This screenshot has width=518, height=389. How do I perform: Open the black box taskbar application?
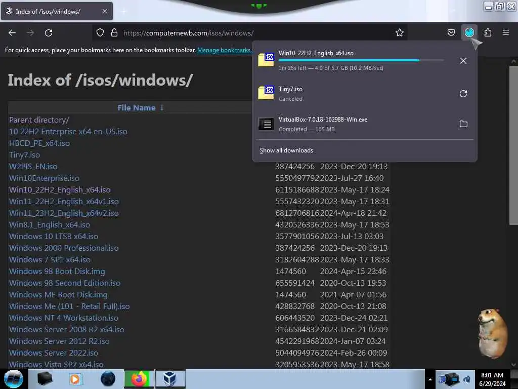click(x=45, y=379)
